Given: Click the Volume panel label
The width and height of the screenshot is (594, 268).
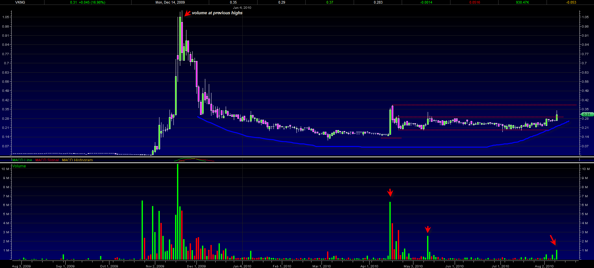Looking at the screenshot, I should tap(19, 166).
